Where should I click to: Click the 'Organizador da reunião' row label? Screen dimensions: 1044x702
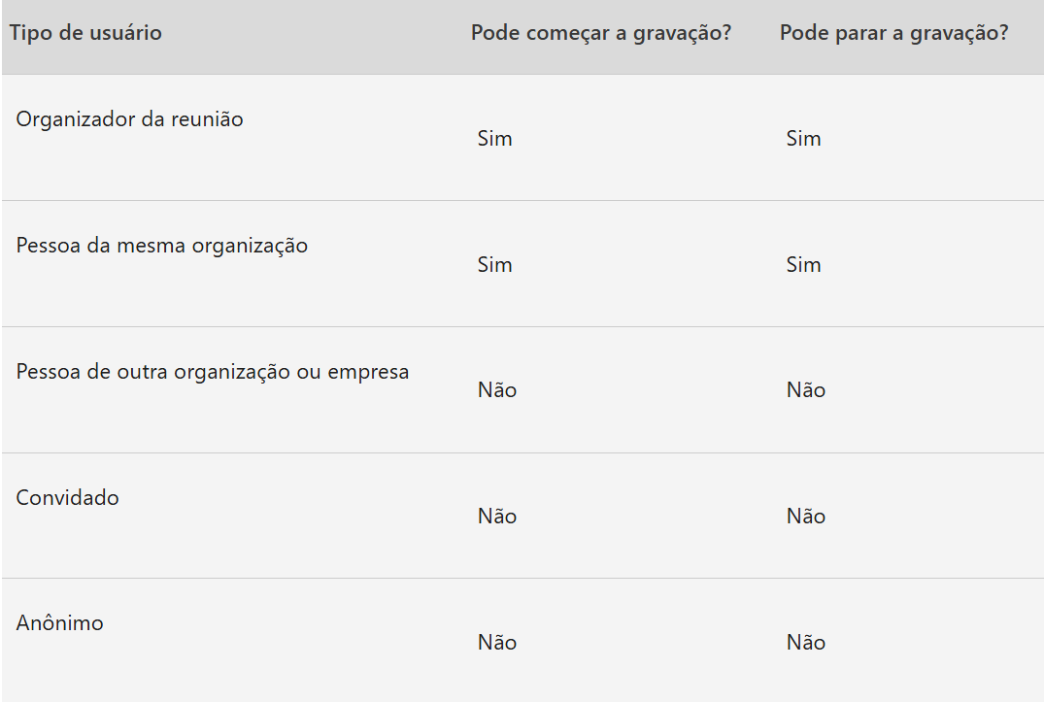(130, 119)
